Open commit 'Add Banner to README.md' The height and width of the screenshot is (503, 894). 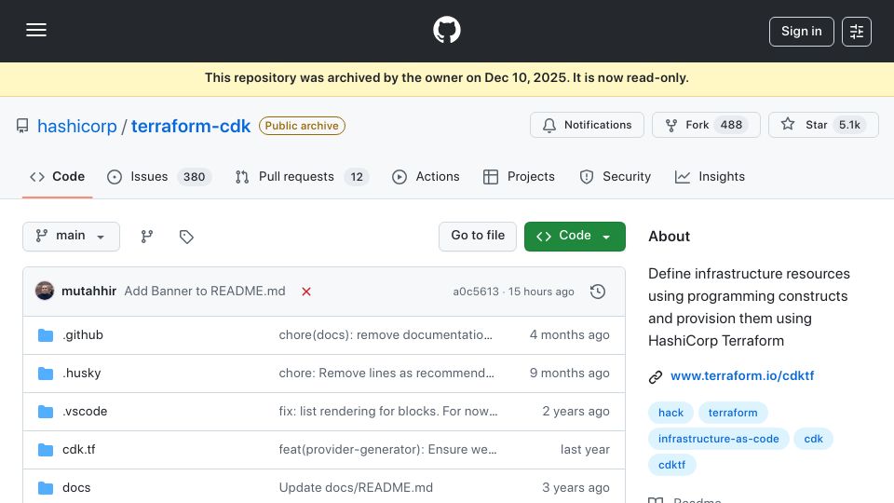(205, 291)
